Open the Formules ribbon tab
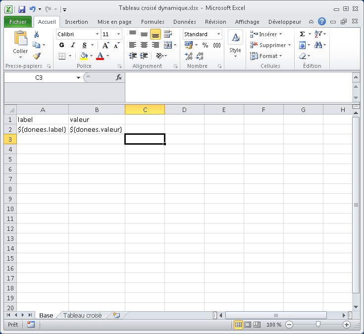 153,22
